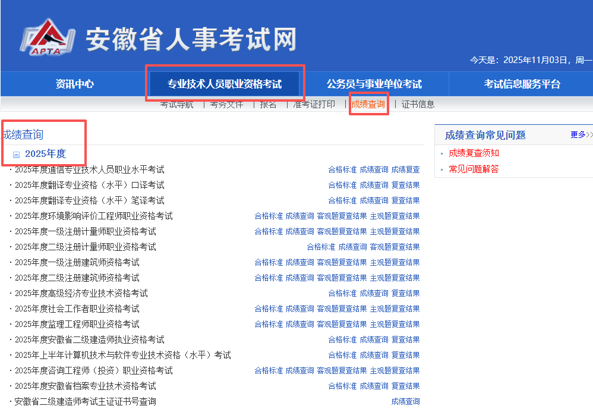Click 合格标准 for 翻译专业资格口译考试
Viewport: 593px width, 412px height.
pyautogui.click(x=342, y=185)
